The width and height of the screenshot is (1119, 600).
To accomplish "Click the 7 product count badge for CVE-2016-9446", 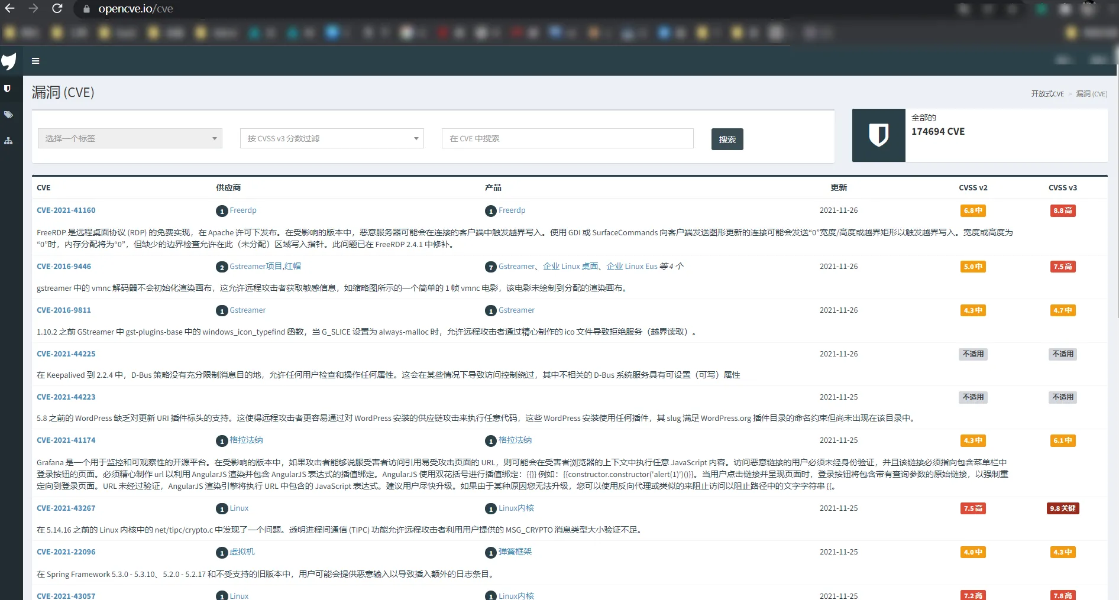I will click(490, 267).
